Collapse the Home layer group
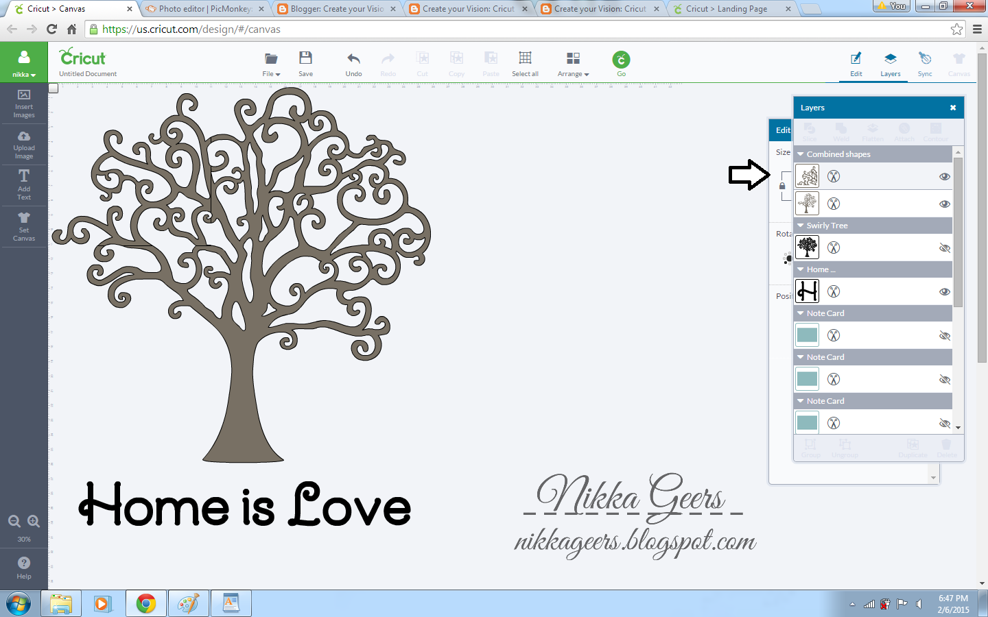Screen dimensions: 988x617 (x=799, y=269)
